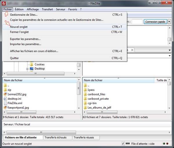Select the Desktop item in local tree
The height and width of the screenshot is (148, 174).
click(40, 69)
